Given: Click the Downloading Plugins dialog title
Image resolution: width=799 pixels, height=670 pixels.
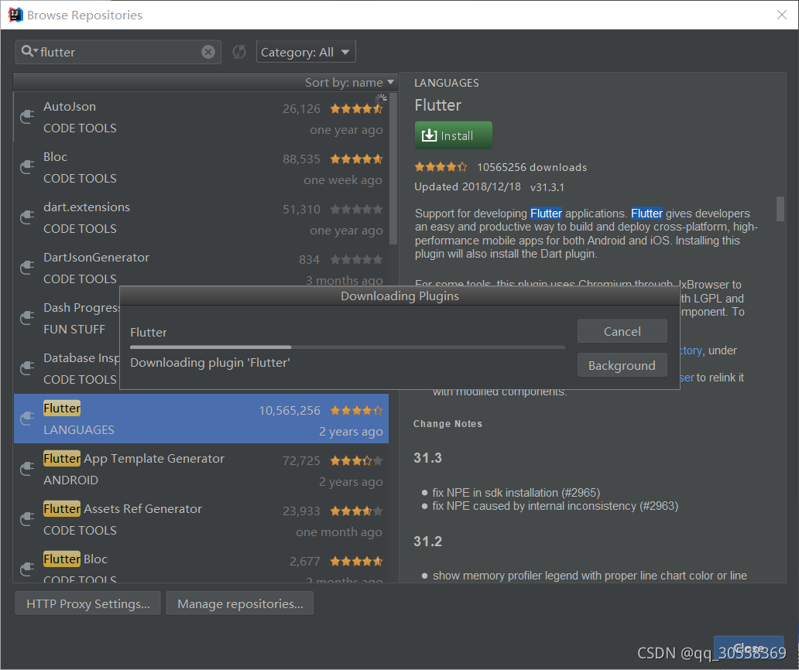Looking at the screenshot, I should (399, 296).
